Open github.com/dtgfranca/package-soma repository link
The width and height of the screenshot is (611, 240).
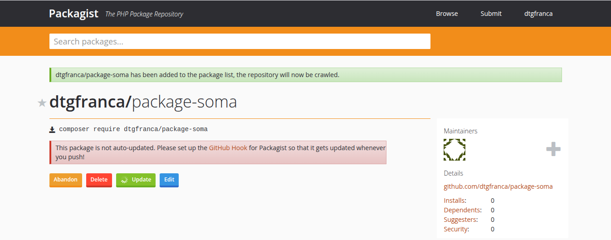tap(498, 186)
